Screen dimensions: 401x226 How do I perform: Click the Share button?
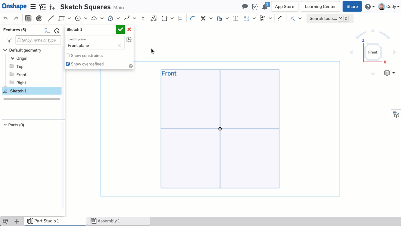tap(352, 6)
